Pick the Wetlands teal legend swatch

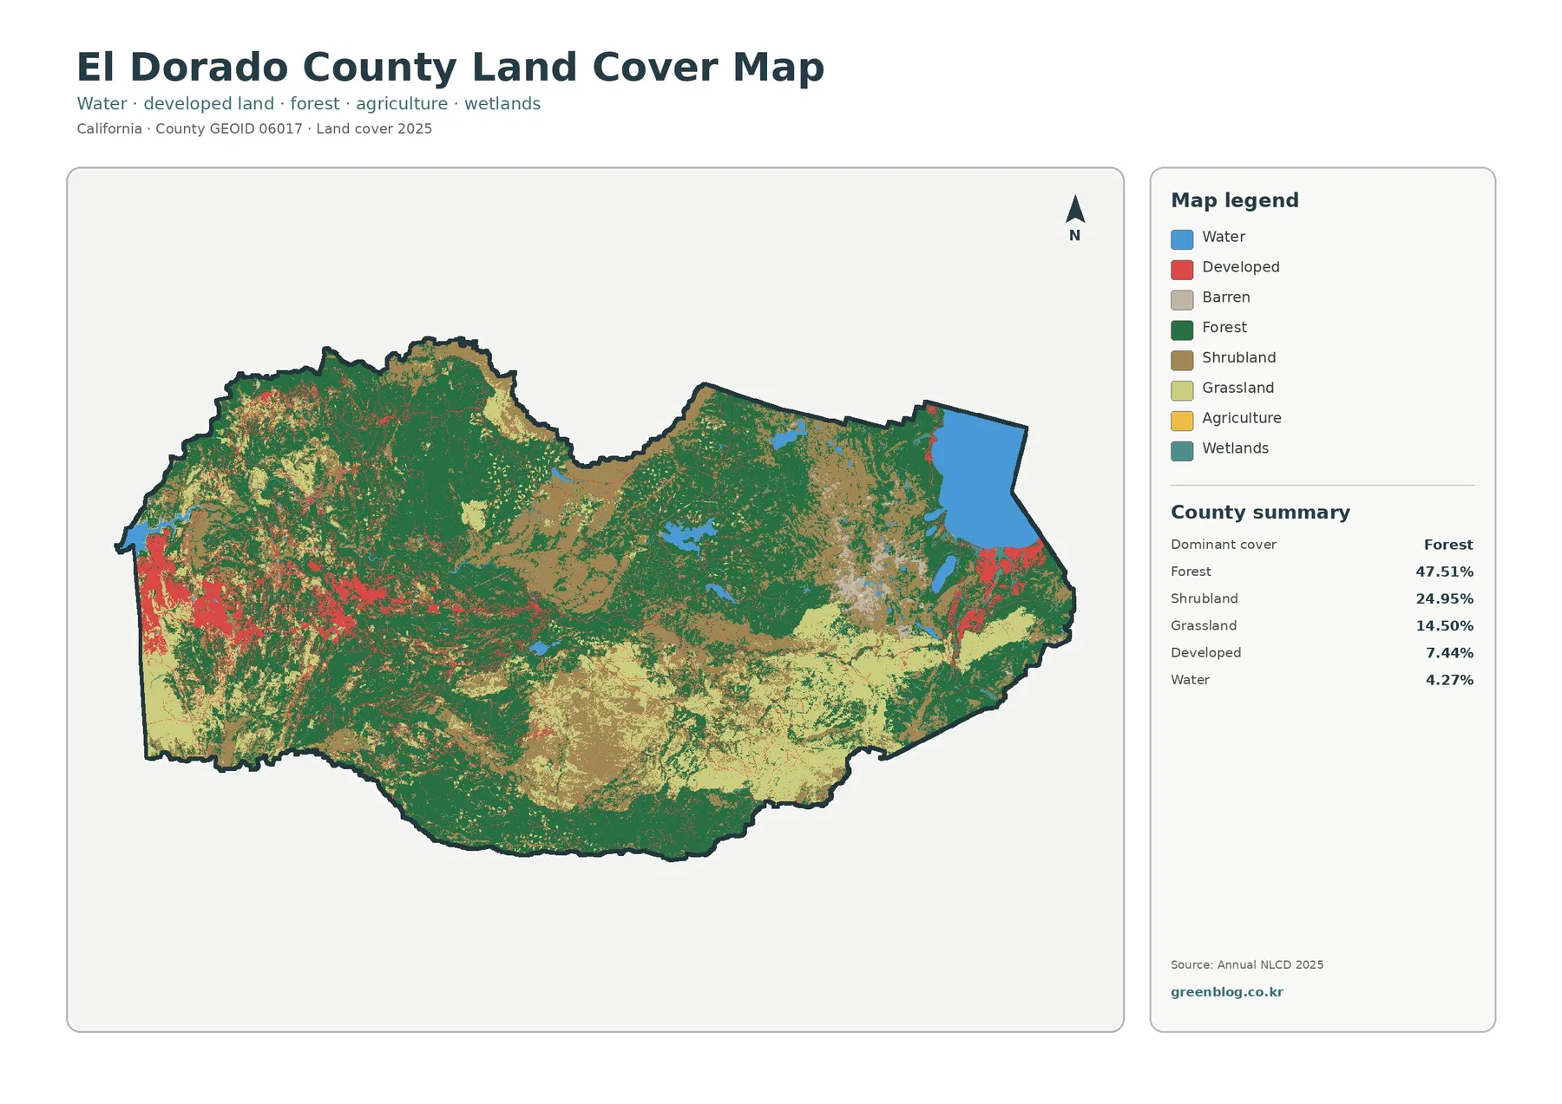tap(1182, 451)
